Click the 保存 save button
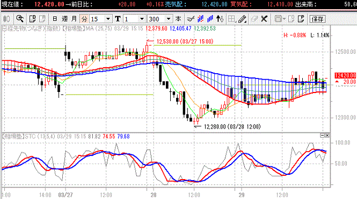The height and width of the screenshot is (199, 357). [317, 19]
